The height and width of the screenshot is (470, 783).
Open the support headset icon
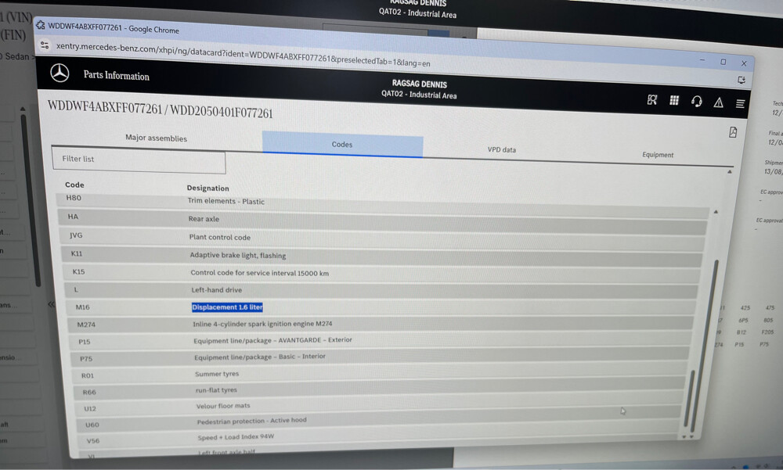(x=696, y=102)
